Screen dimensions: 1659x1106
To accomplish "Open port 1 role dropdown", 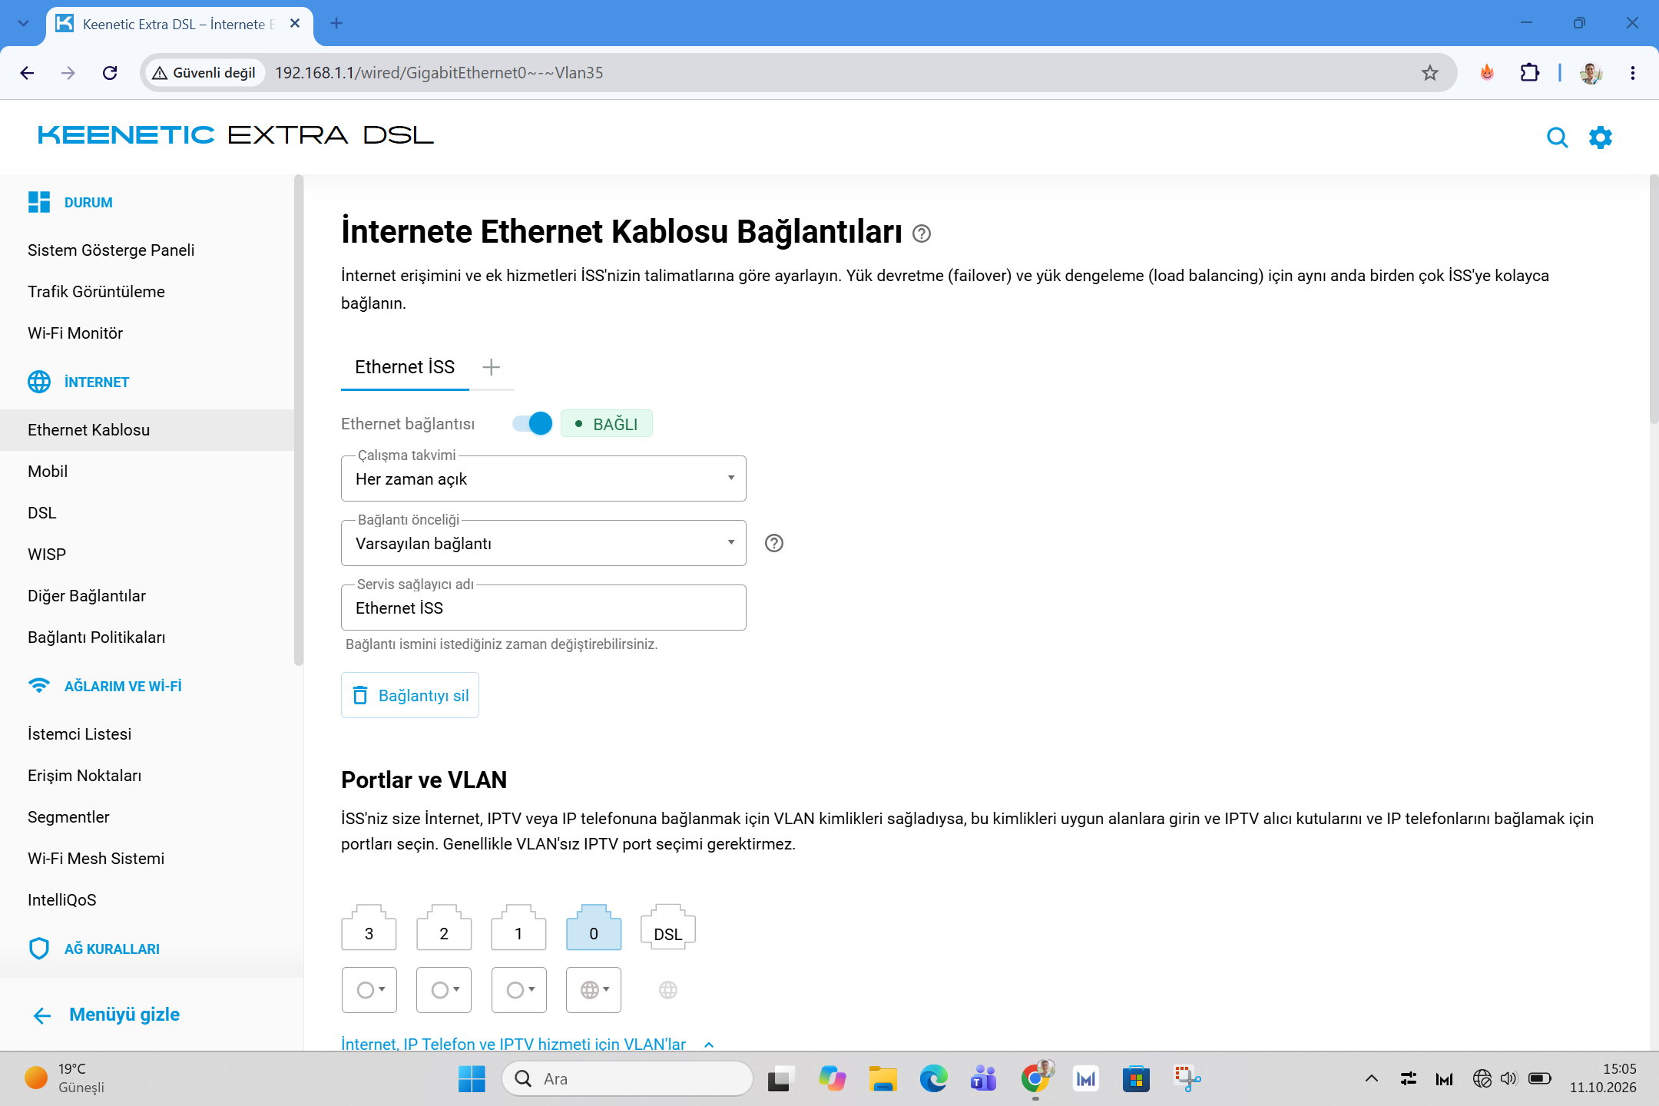I will pyautogui.click(x=519, y=990).
